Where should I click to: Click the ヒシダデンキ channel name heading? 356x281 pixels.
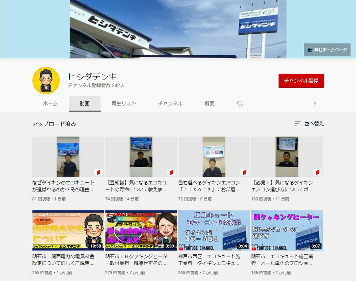tap(93, 77)
